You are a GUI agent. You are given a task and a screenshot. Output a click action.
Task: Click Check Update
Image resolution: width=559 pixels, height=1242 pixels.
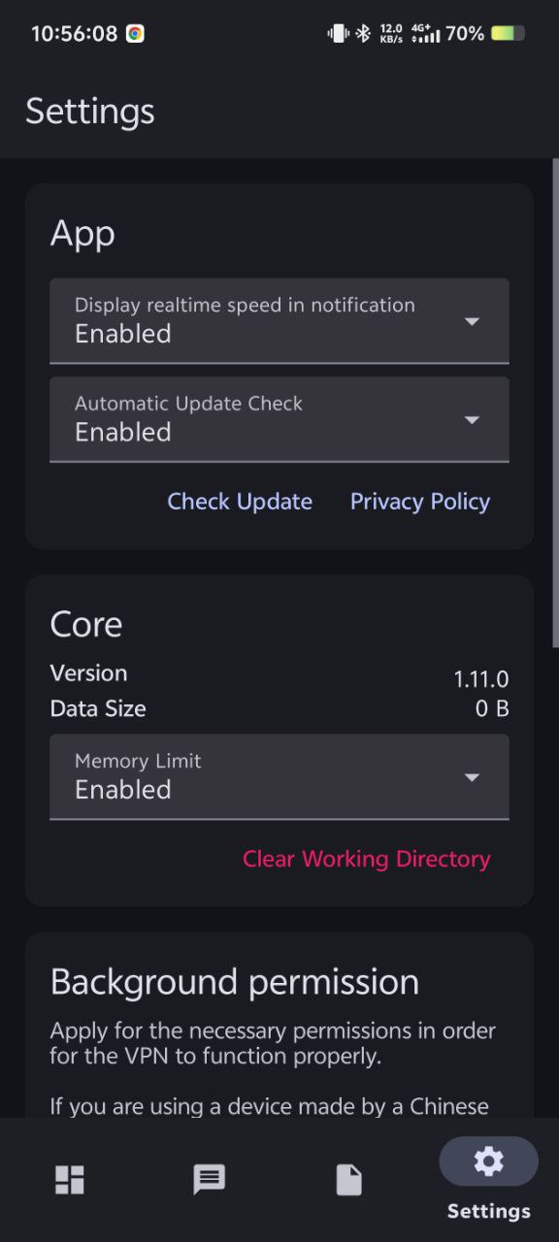pos(240,502)
